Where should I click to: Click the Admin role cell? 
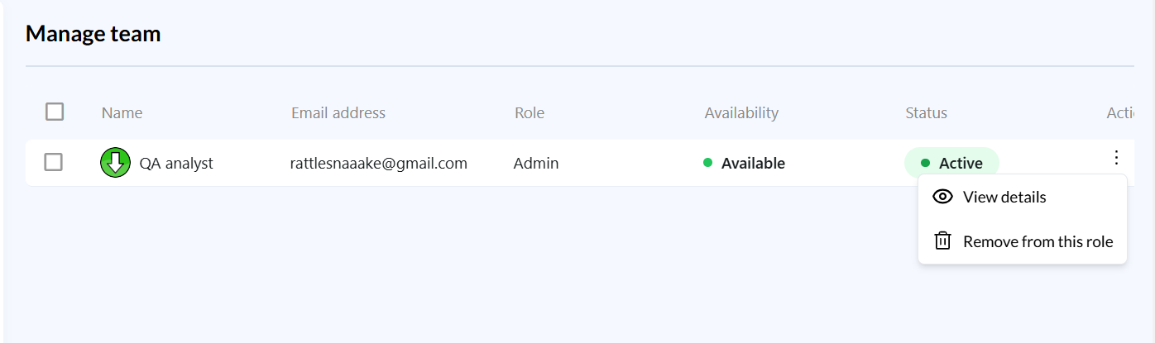[535, 163]
